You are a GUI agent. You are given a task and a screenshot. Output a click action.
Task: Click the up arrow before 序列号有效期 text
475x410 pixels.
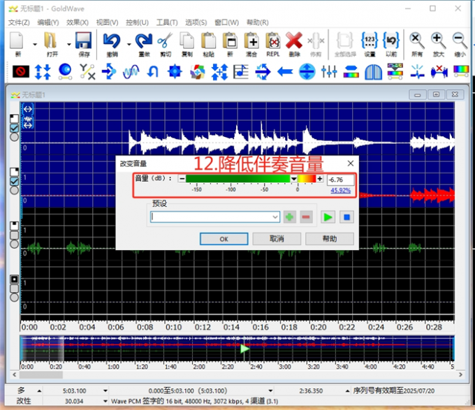click(347, 390)
